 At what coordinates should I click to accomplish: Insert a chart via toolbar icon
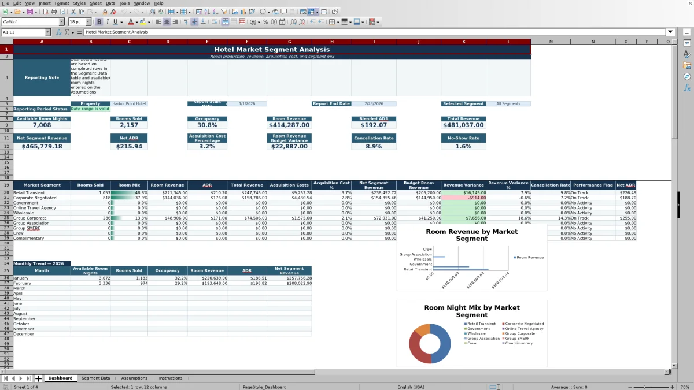point(243,12)
